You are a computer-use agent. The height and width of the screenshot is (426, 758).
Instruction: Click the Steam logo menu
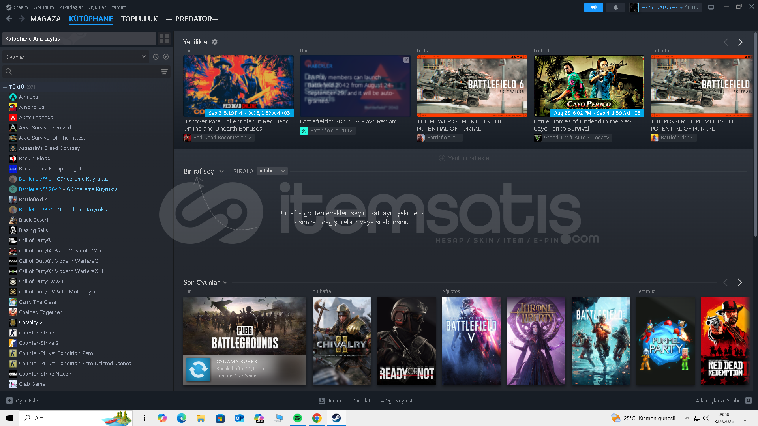[17, 7]
